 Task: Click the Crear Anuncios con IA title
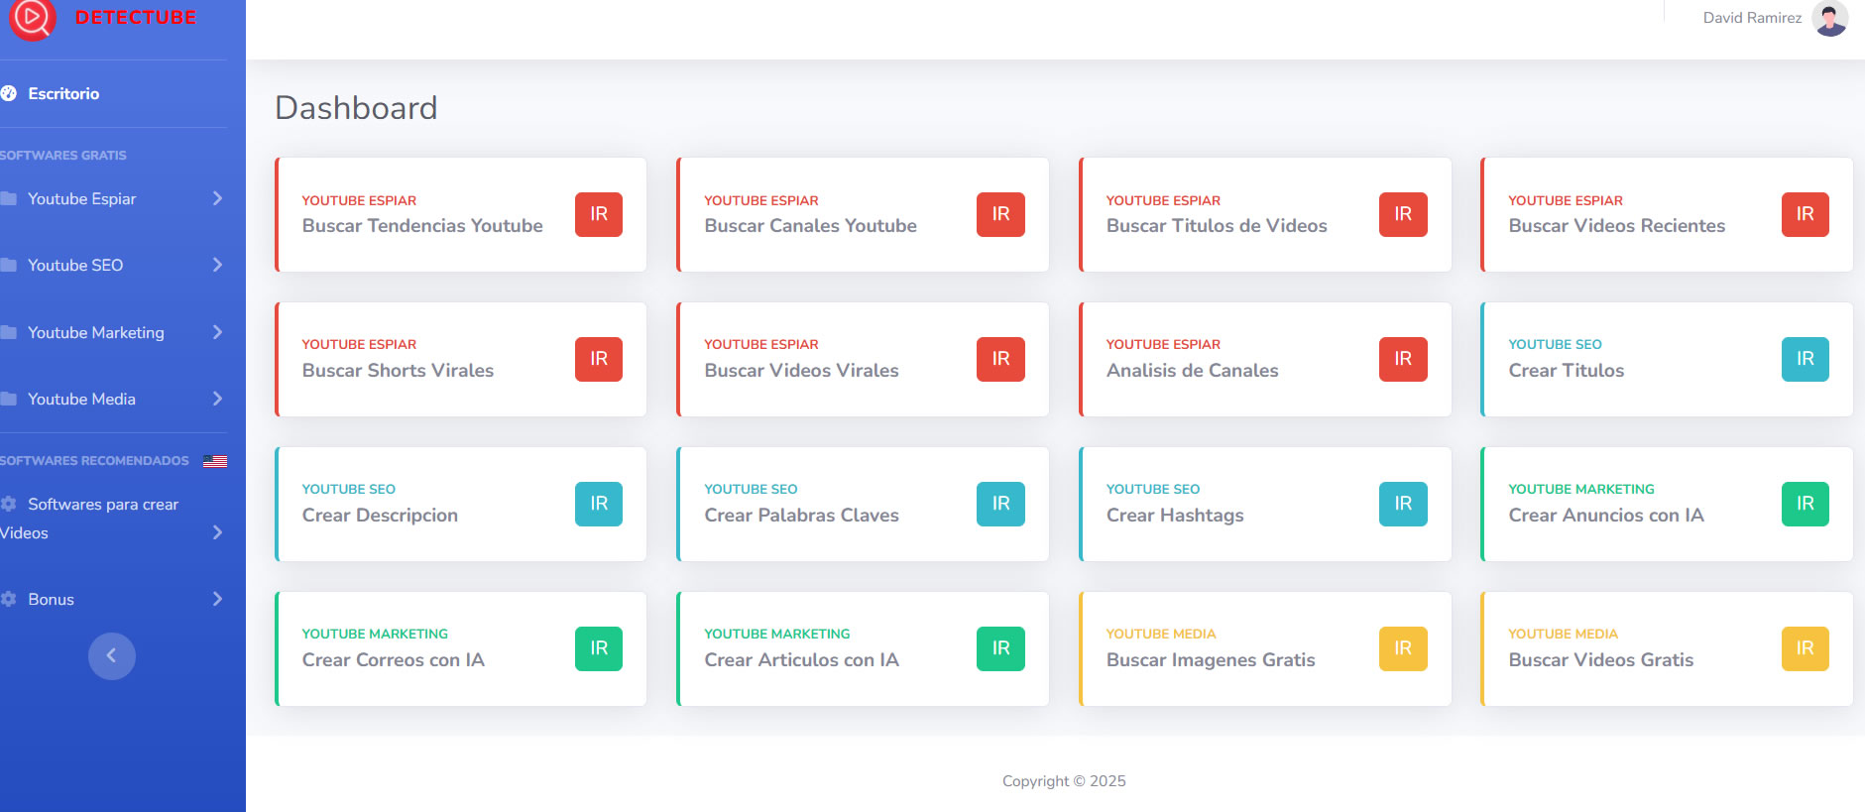(1606, 516)
